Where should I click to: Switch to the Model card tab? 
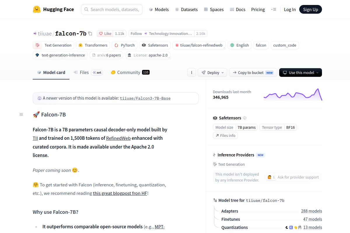(x=51, y=73)
